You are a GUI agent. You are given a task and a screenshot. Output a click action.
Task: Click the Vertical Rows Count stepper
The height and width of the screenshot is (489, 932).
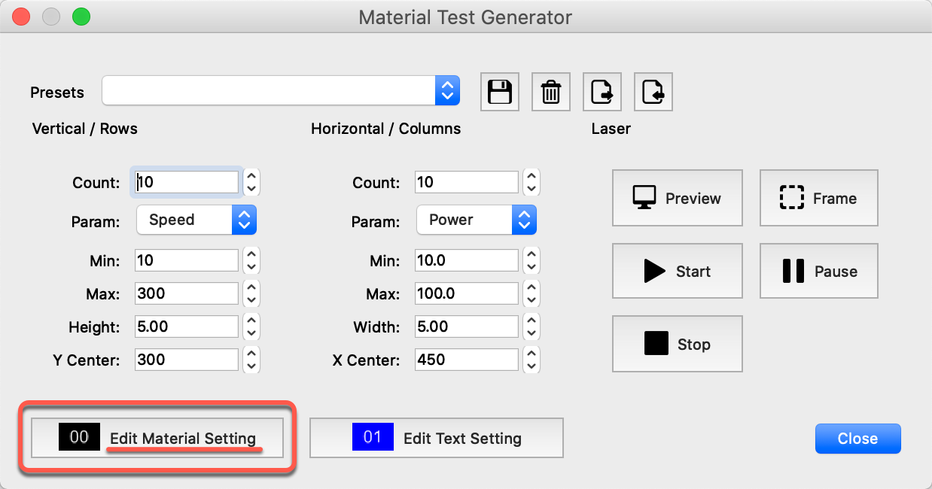pos(252,182)
